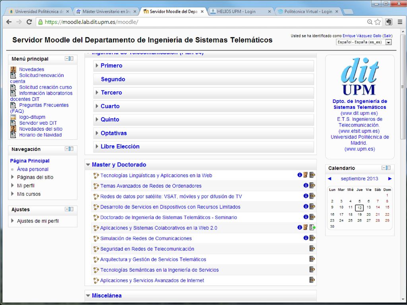Click the zoom magnifier icon in address bar
The width and height of the screenshot is (407, 305).
[x=370, y=22]
